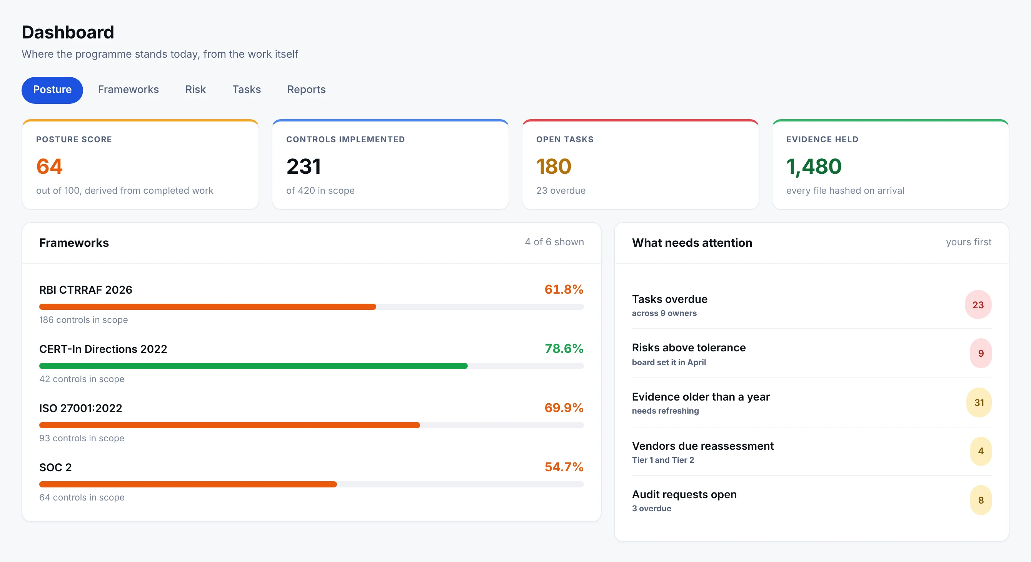This screenshot has width=1031, height=562.
Task: Open the CERT-In Directions 2022 framework name
Action: click(103, 349)
